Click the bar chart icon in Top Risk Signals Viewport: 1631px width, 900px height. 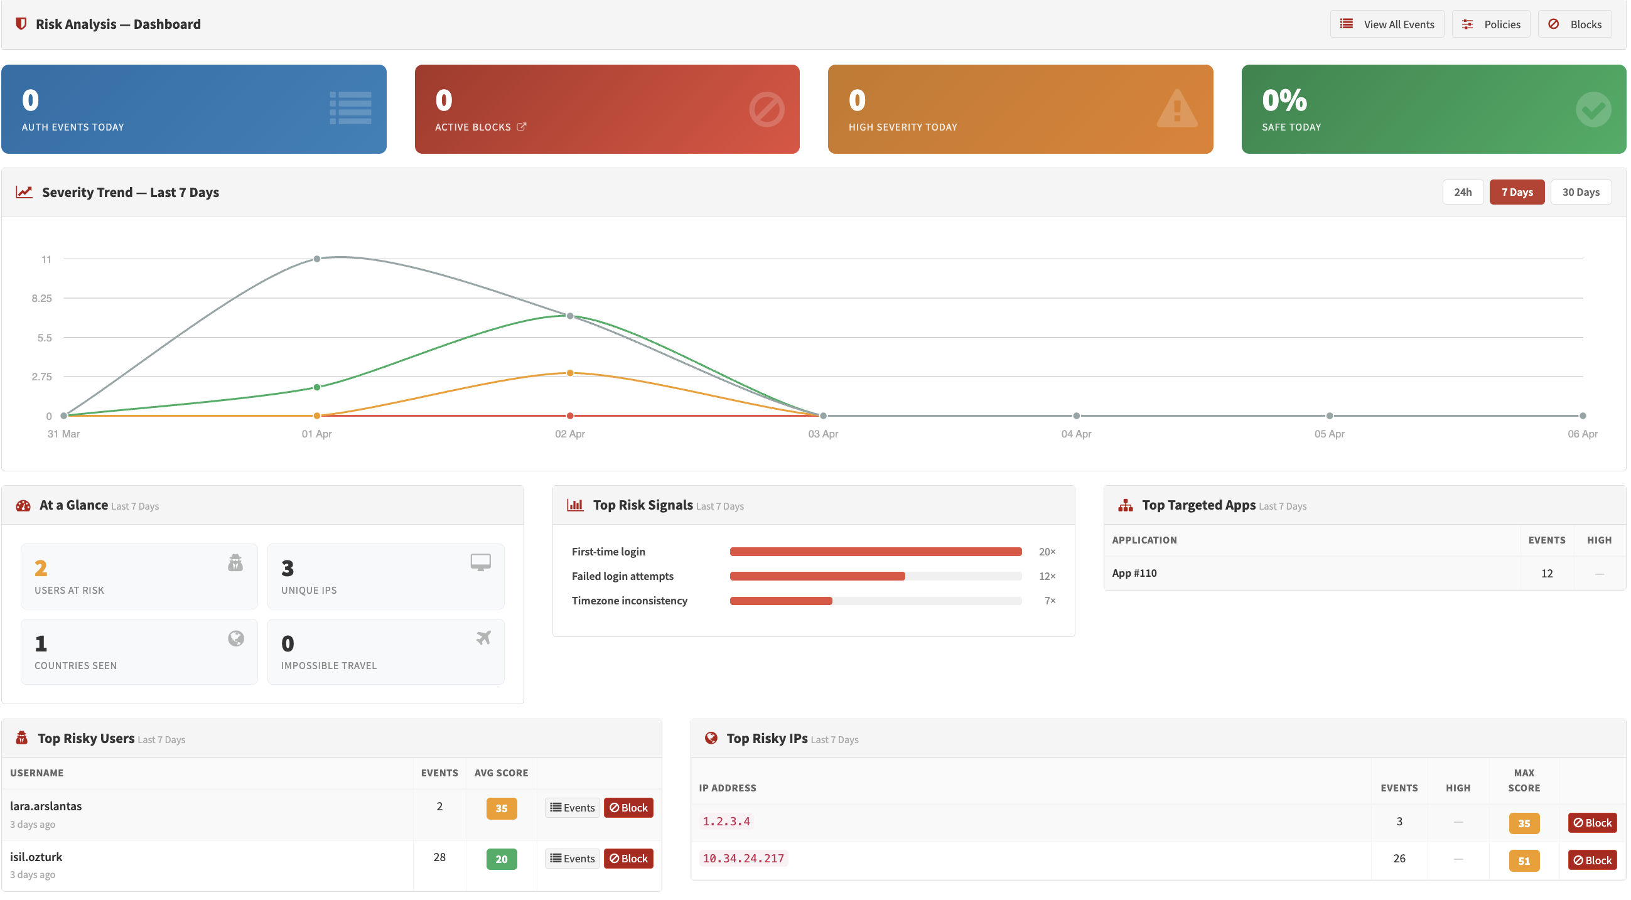point(574,505)
